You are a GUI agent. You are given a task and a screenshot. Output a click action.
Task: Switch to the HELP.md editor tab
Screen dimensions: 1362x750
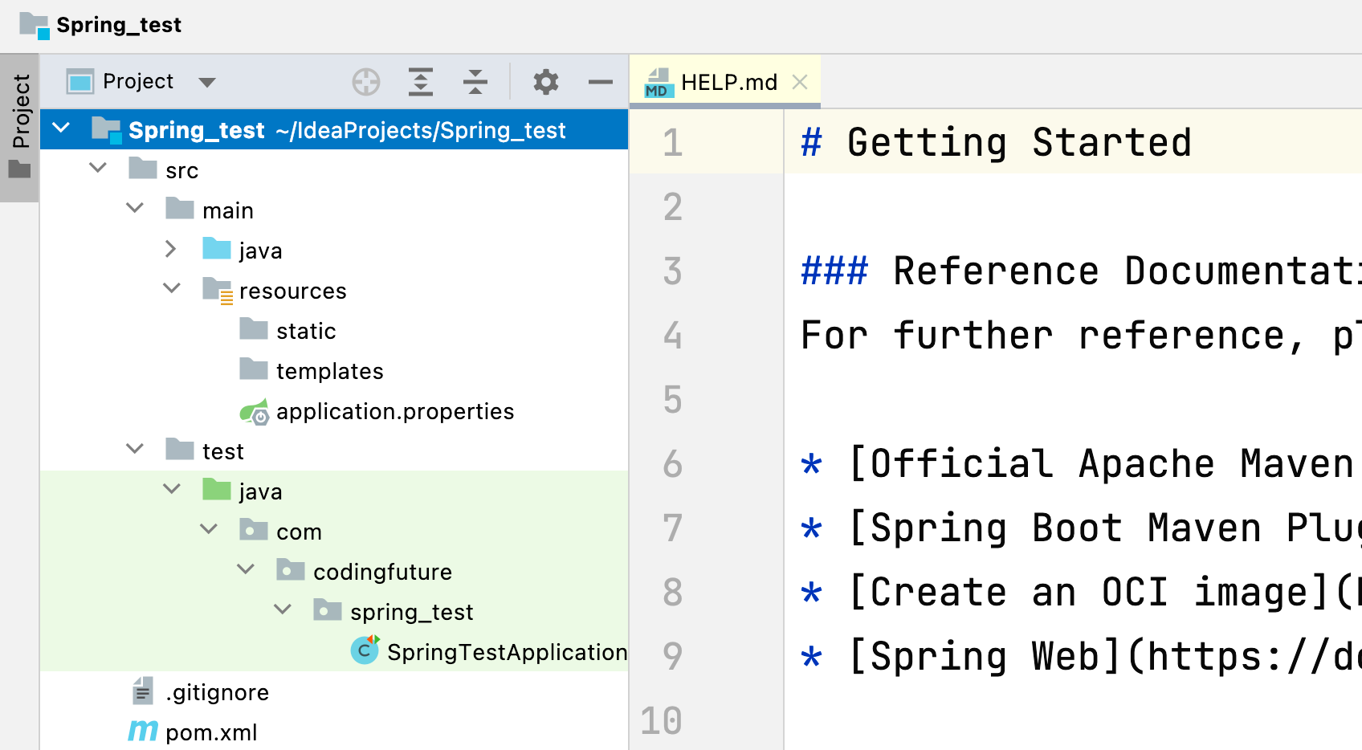coord(728,82)
